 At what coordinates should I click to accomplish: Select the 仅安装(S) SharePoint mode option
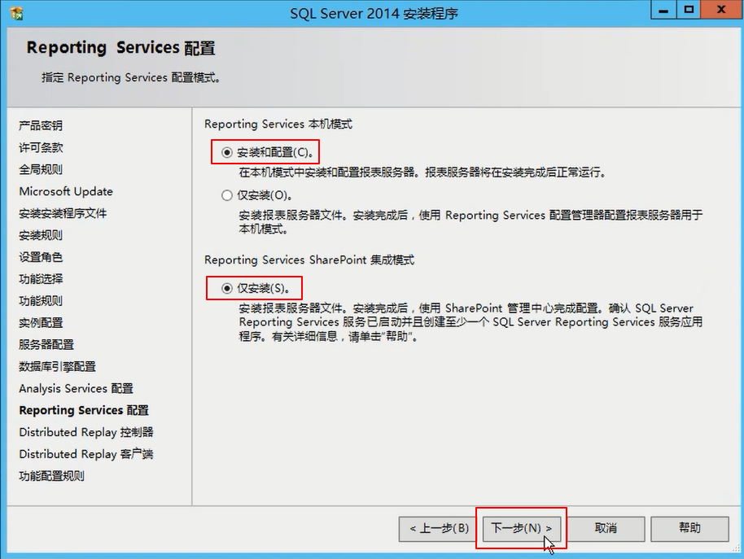tap(227, 288)
